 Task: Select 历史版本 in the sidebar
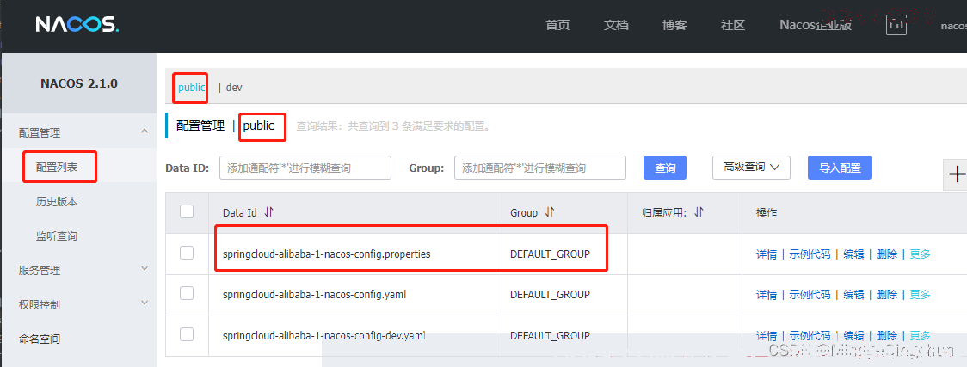[x=57, y=201]
